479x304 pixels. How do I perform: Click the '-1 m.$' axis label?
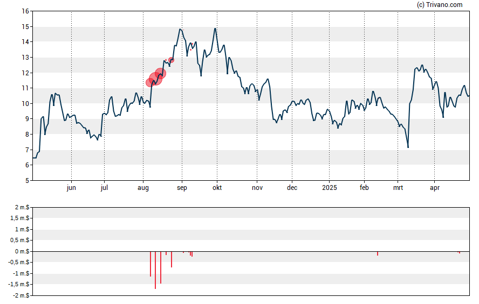tap(21, 273)
